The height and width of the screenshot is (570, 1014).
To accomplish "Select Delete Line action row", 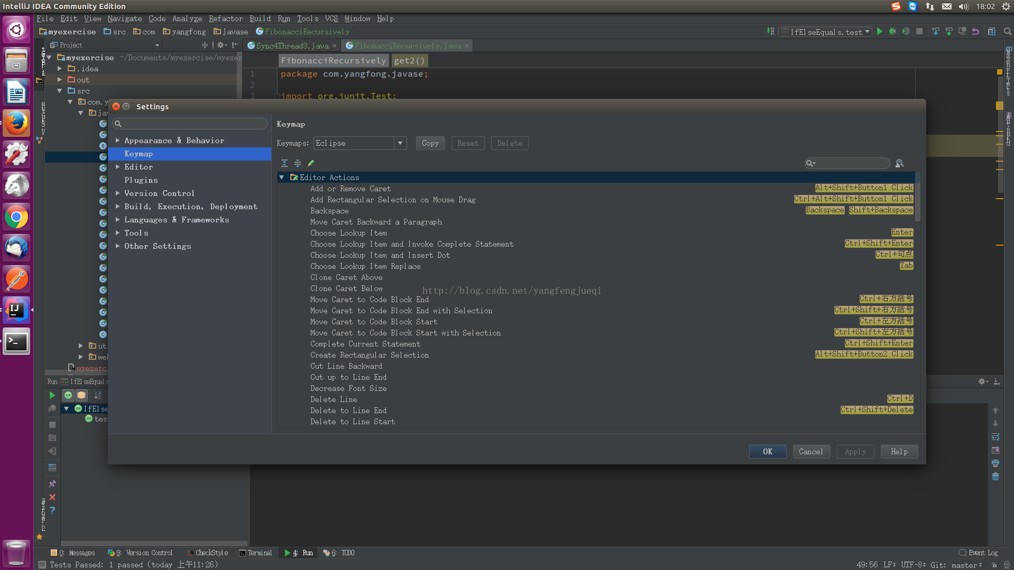I will tap(597, 399).
